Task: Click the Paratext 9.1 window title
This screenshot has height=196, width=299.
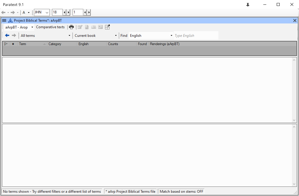Action: [x=13, y=4]
